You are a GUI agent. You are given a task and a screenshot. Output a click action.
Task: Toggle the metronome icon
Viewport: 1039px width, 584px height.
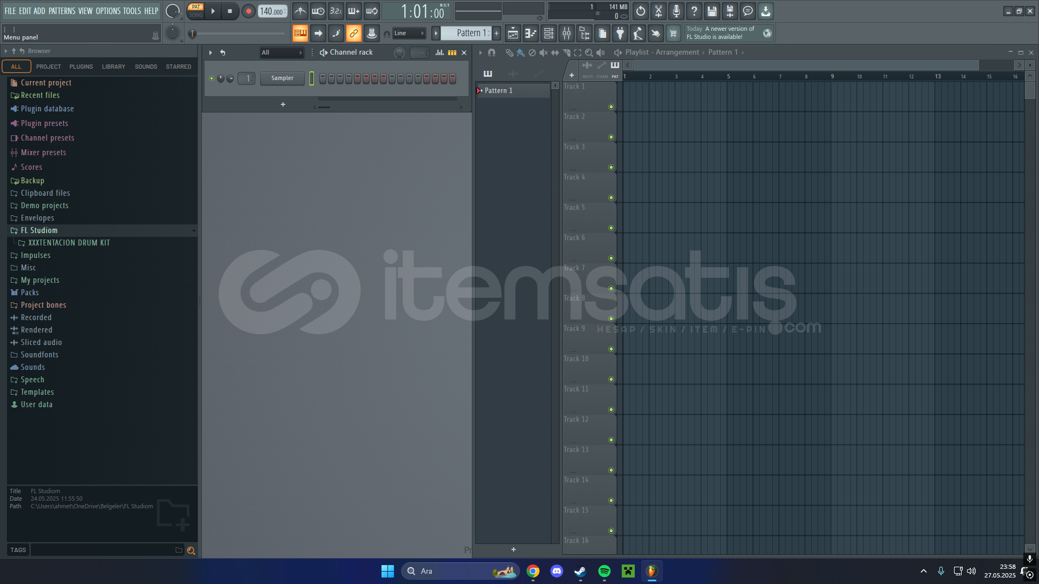300,11
